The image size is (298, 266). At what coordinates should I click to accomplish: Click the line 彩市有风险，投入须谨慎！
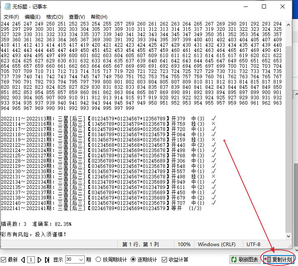coord(34,234)
